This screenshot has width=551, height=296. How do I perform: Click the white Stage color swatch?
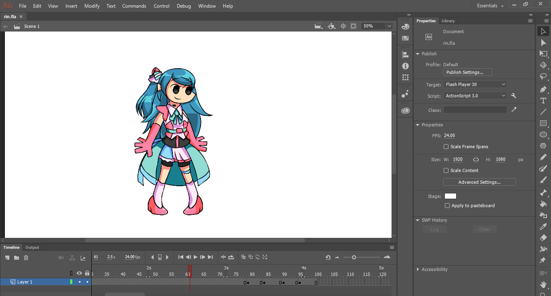pyautogui.click(x=450, y=196)
